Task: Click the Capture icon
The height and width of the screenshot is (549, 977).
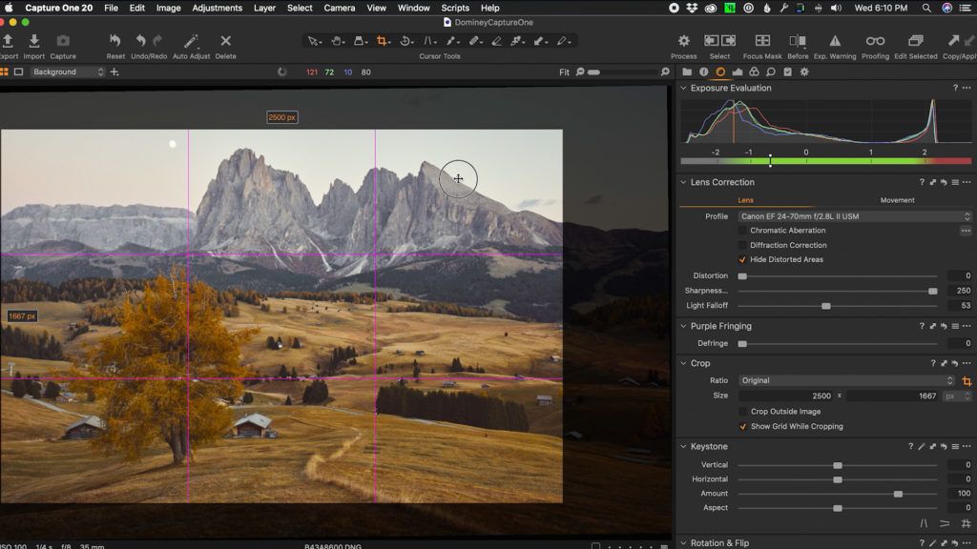Action: click(64, 42)
